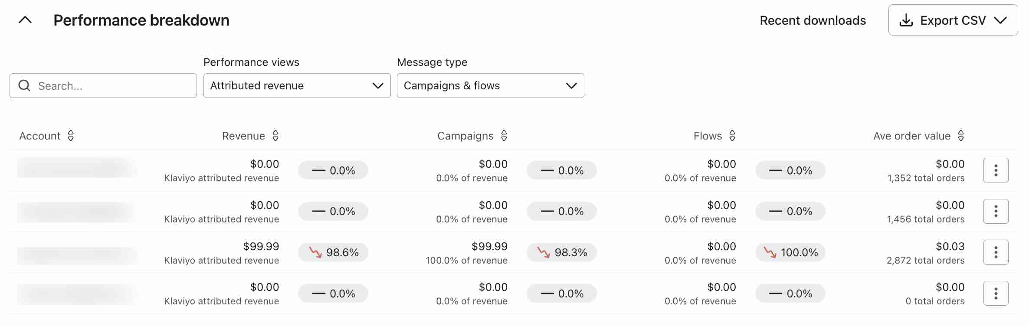This screenshot has height=326, width=1029.
Task: Open more options for 1,352 orders row
Action: point(996,170)
